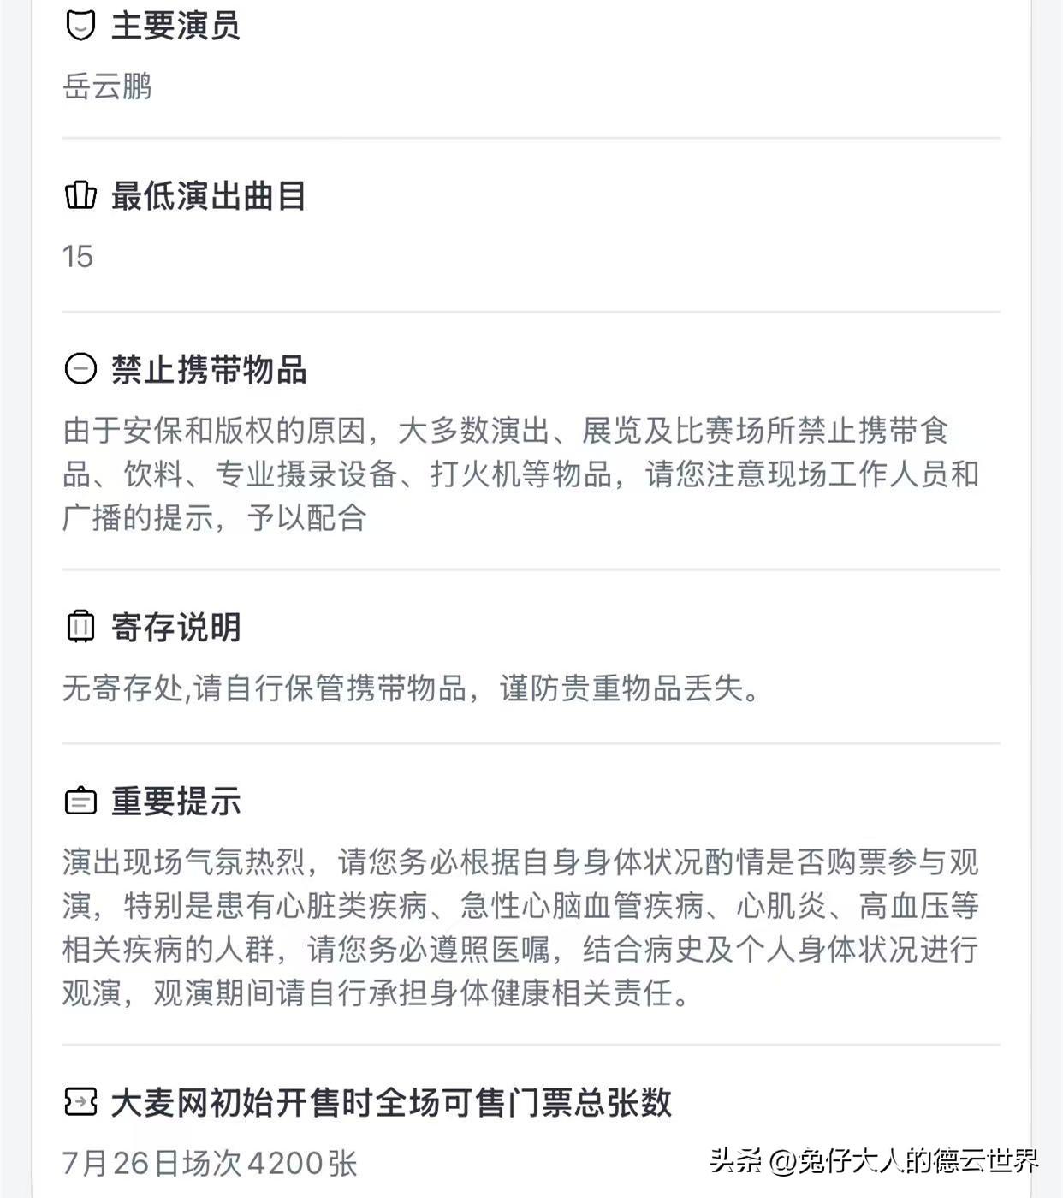
Task: Open the 头条 @兔仔大人的德云世界 watermark
Action: [x=873, y=1160]
